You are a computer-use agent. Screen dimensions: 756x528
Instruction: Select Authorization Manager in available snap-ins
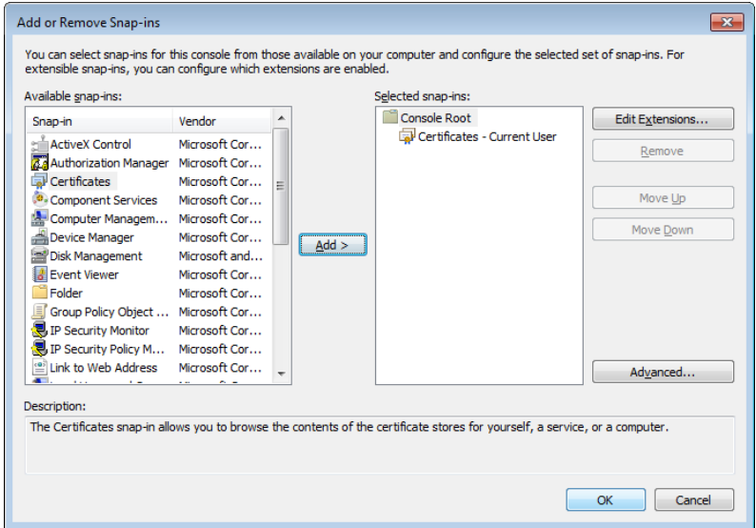coord(109,163)
